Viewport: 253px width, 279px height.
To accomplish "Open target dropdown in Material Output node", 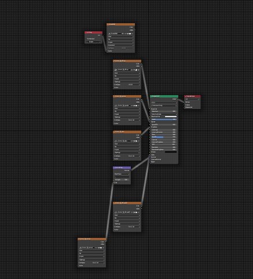I will tap(192, 99).
